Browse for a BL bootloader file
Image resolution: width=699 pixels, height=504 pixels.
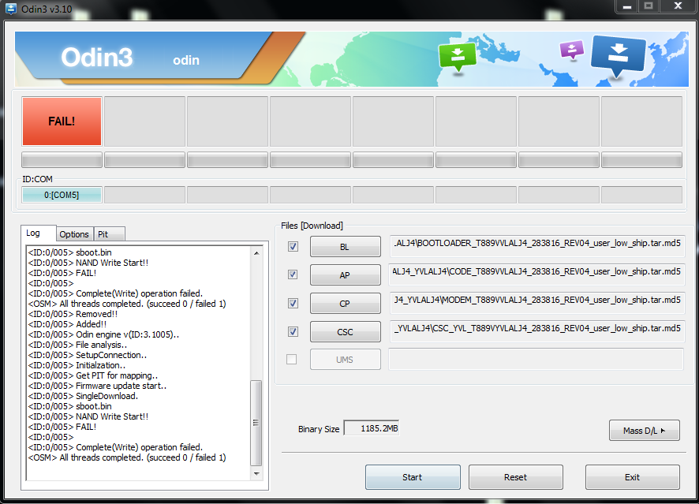pyautogui.click(x=345, y=247)
